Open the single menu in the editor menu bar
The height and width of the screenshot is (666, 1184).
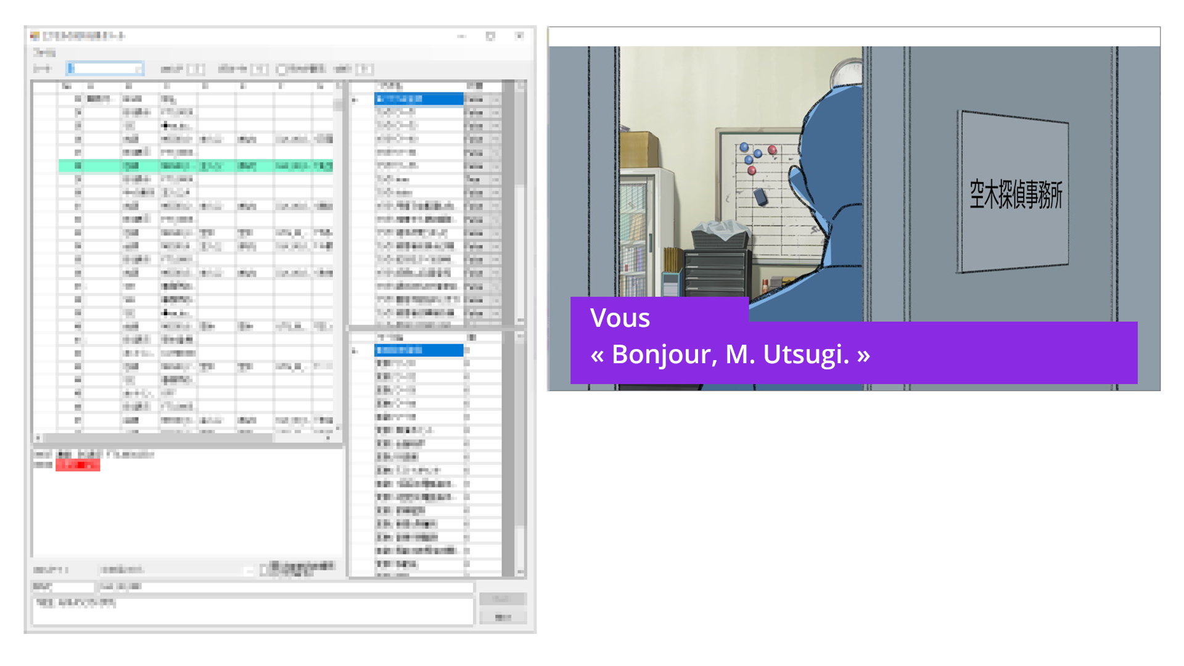pos(44,53)
